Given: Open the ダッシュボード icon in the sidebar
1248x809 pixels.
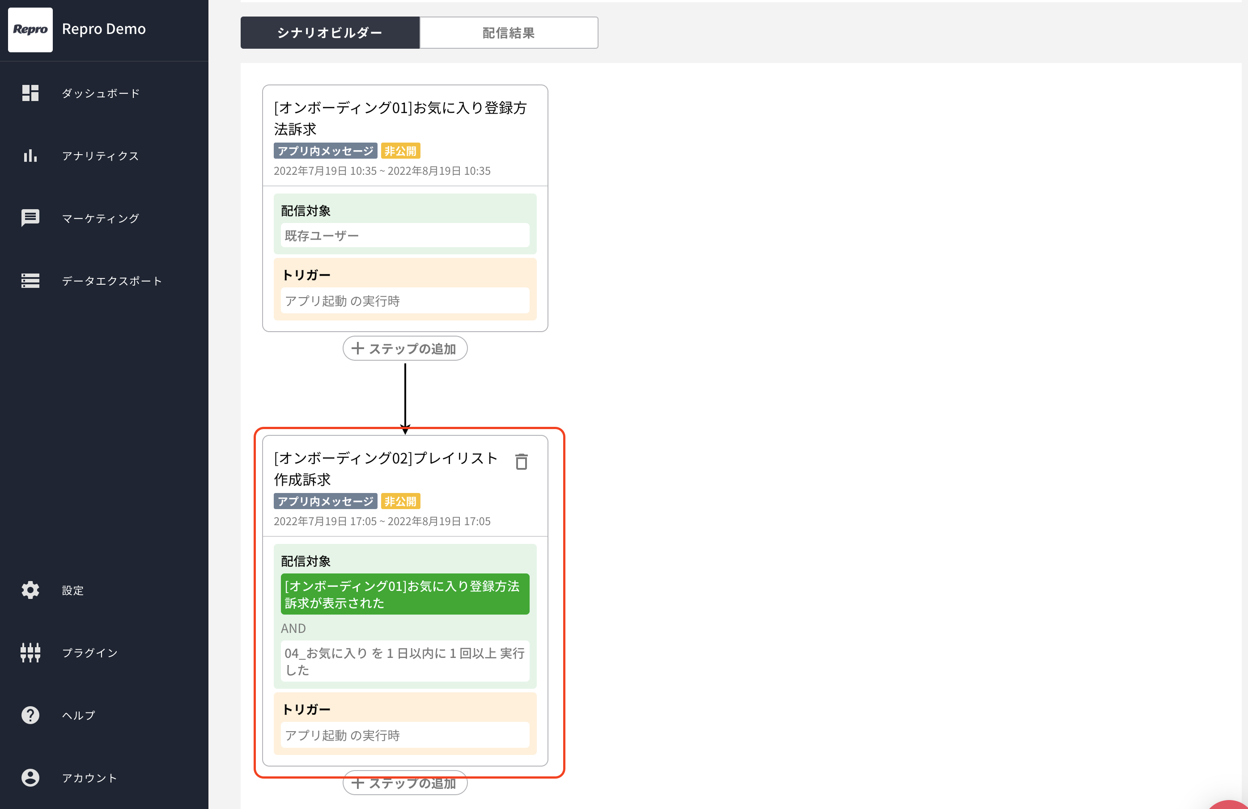Looking at the screenshot, I should (30, 93).
